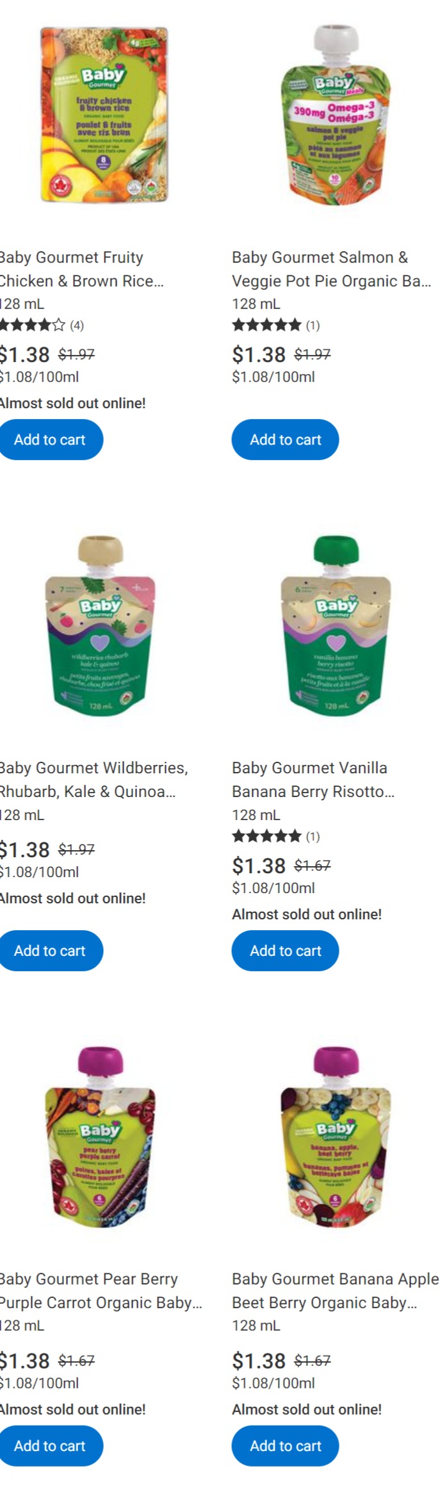
Task: Add Wildberries Rhubarb Kale Quinoa to cart
Action: tap(50, 950)
